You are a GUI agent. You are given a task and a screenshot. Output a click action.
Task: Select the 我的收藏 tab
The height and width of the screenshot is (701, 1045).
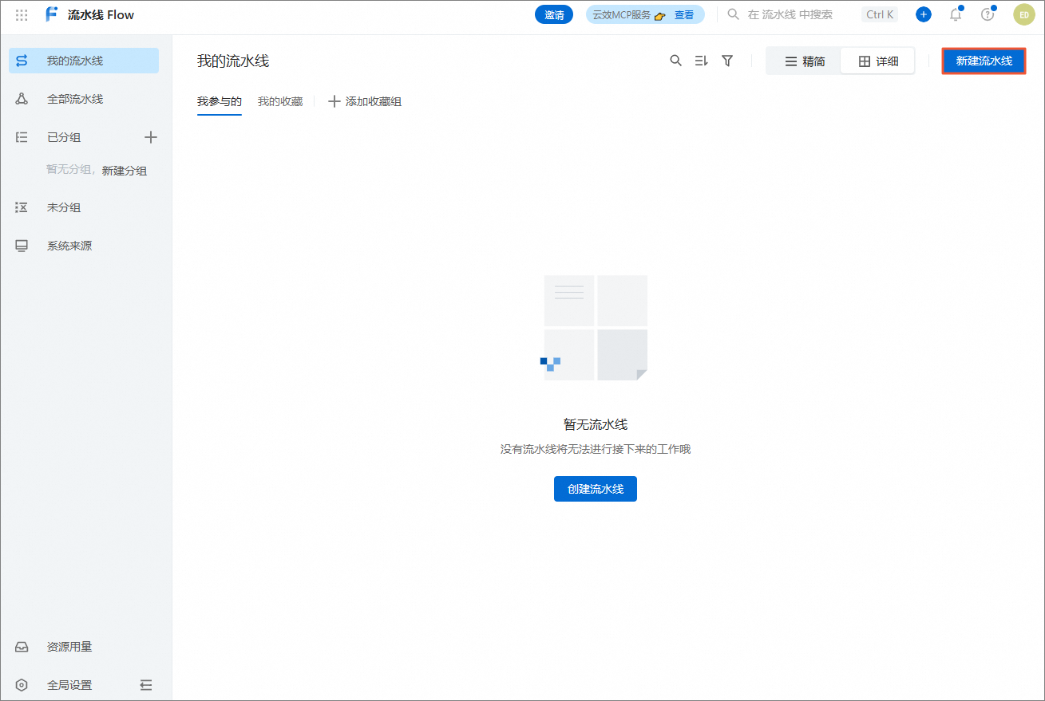tap(280, 101)
